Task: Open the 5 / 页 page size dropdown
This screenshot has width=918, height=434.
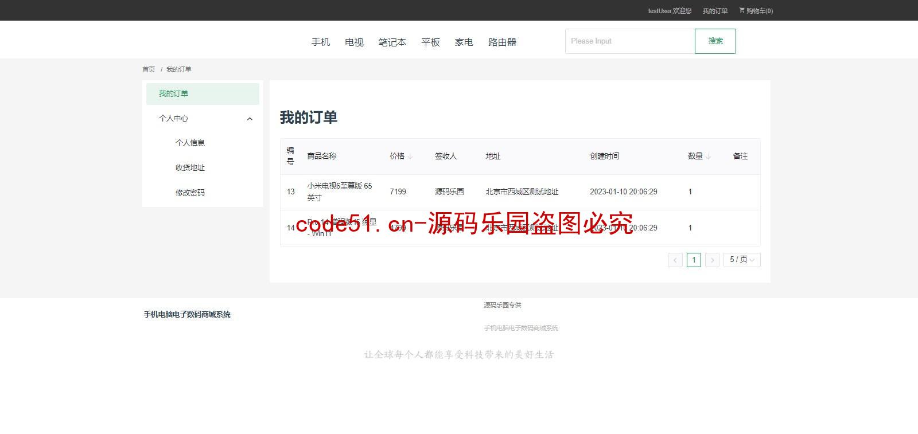Action: pyautogui.click(x=742, y=260)
